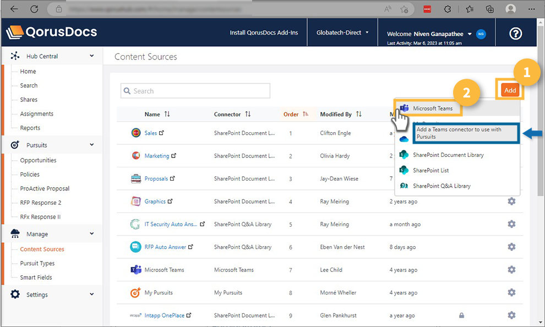545x327 pixels.
Task: Open settings gear for IT Security Auto Ans row
Action: (511, 224)
